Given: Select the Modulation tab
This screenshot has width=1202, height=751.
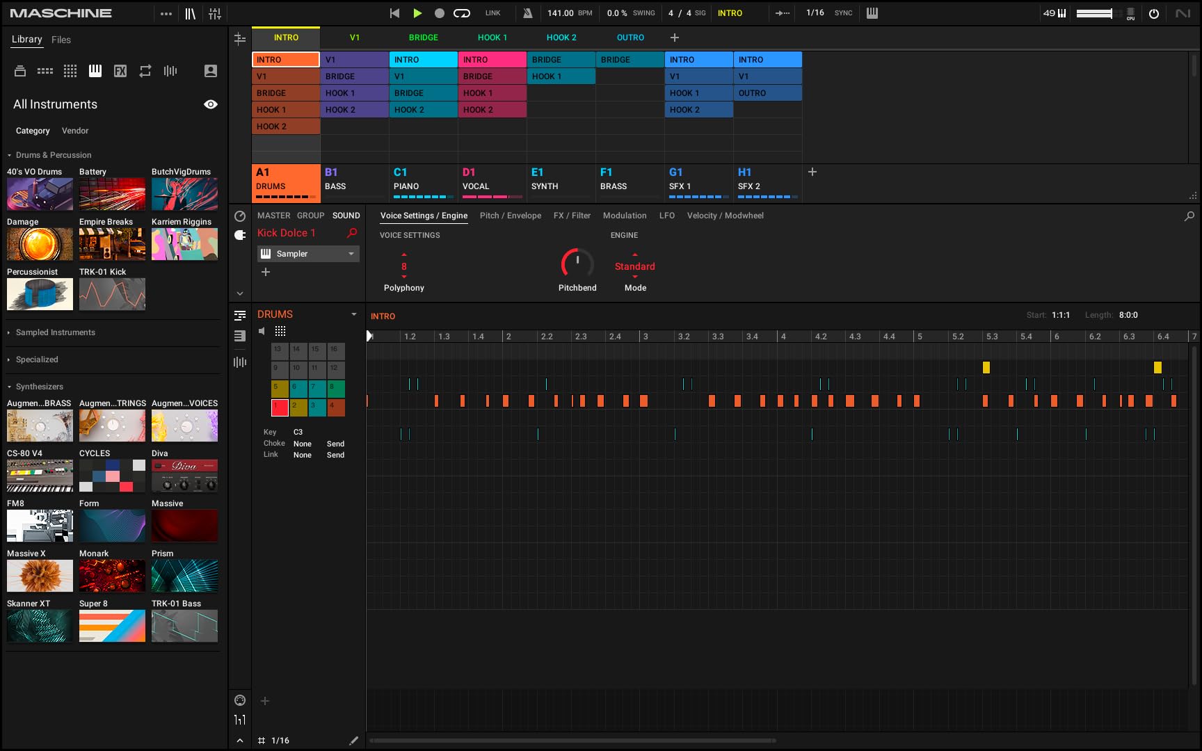Looking at the screenshot, I should point(625,216).
